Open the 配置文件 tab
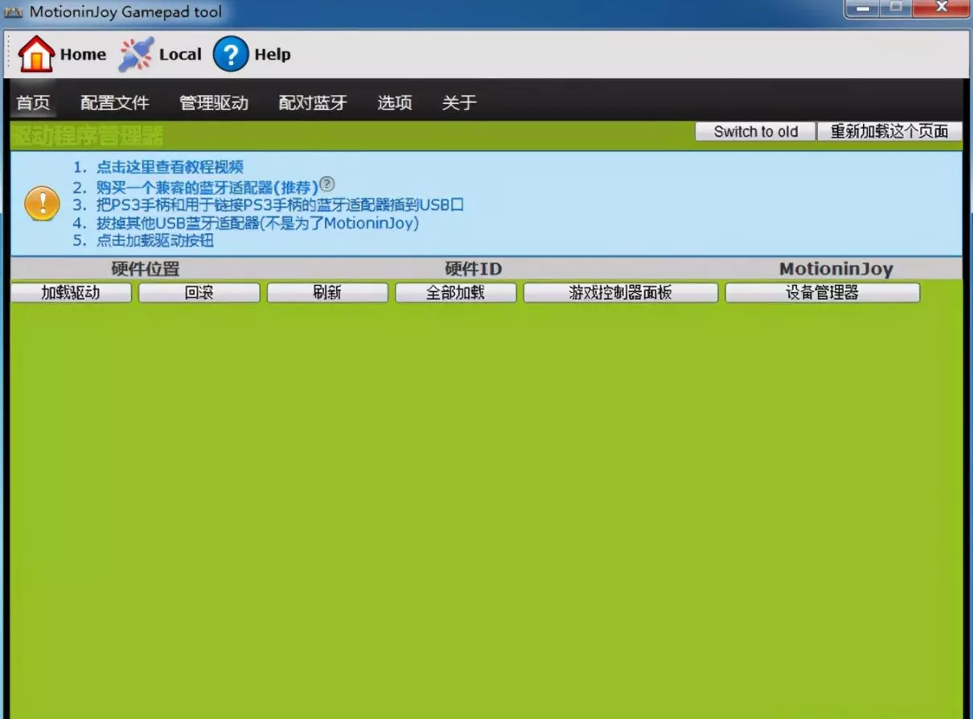 [x=115, y=102]
